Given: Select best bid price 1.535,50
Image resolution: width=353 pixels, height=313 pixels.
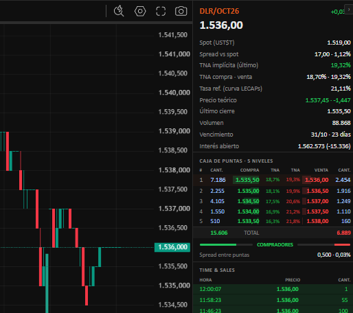Looking at the screenshot, I should click(247, 180).
